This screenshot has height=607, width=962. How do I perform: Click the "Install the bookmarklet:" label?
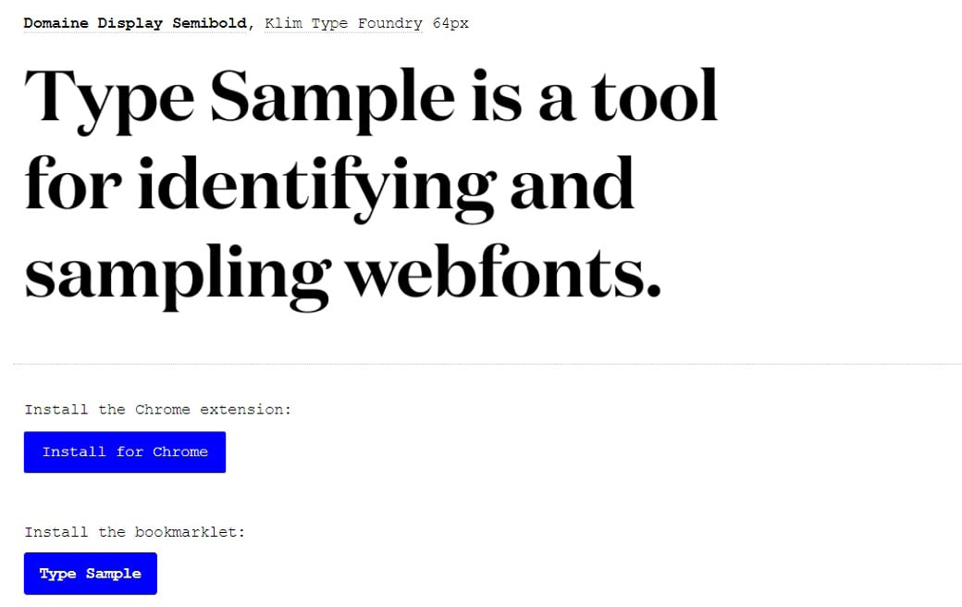pos(135,532)
